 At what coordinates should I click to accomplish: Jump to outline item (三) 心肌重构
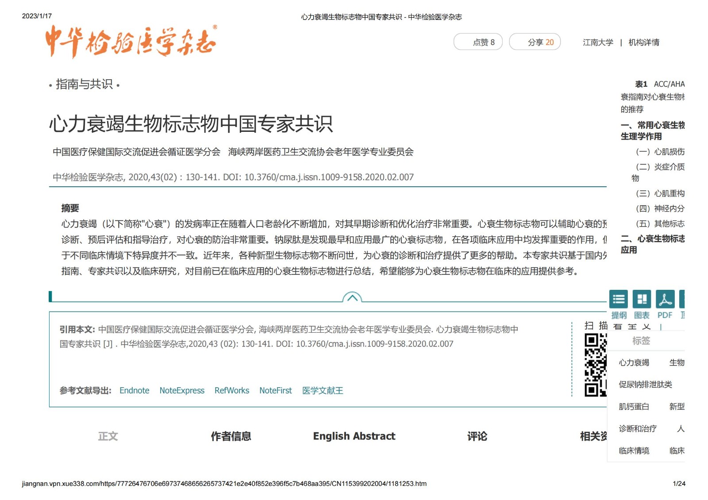[660, 193]
